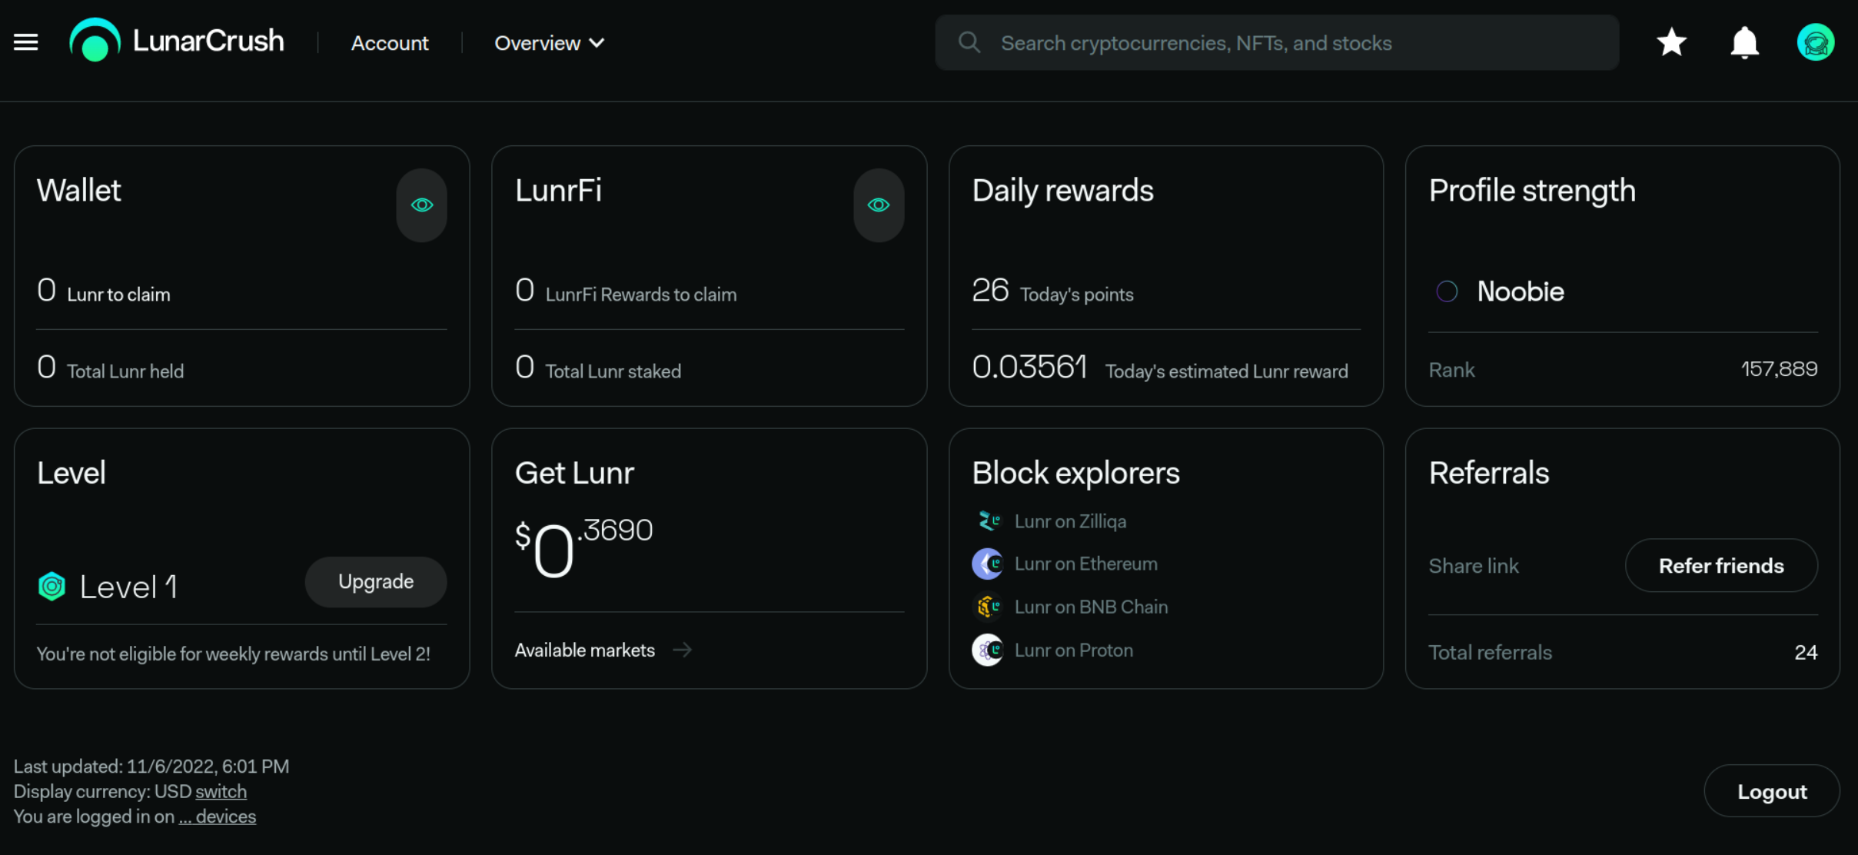Click the user avatar icon
The height and width of the screenshot is (855, 1858).
click(x=1815, y=42)
